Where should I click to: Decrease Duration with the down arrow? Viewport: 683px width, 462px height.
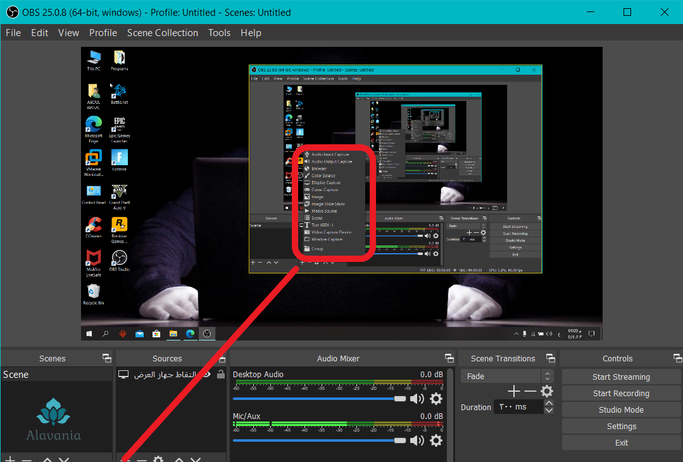pyautogui.click(x=549, y=410)
